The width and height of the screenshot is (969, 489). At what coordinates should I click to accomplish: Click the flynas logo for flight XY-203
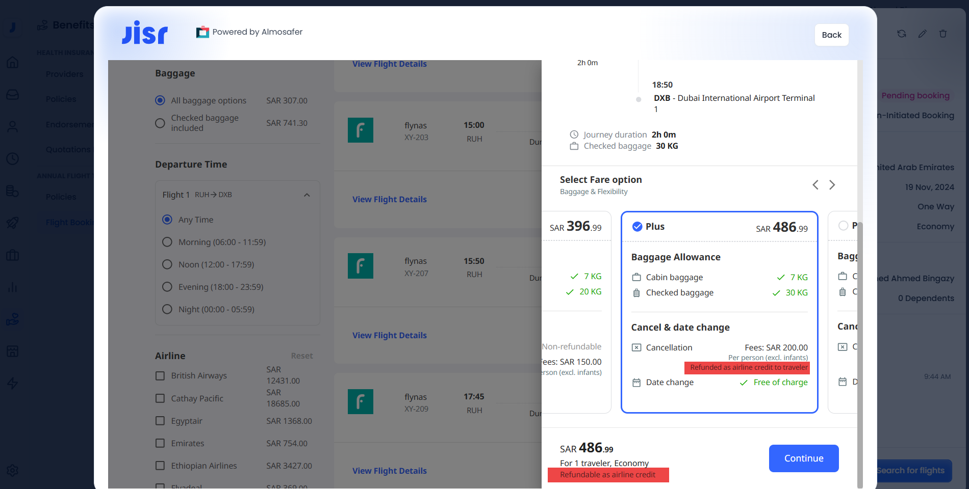pos(360,130)
